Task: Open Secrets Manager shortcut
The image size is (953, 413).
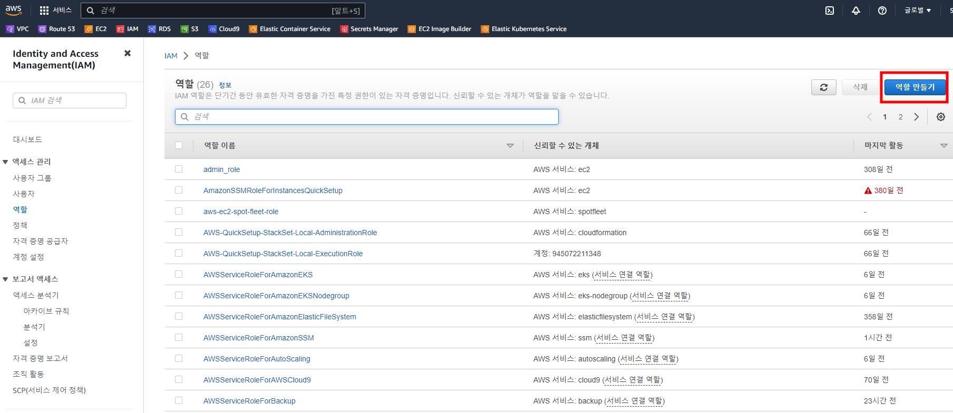Action: [x=369, y=29]
